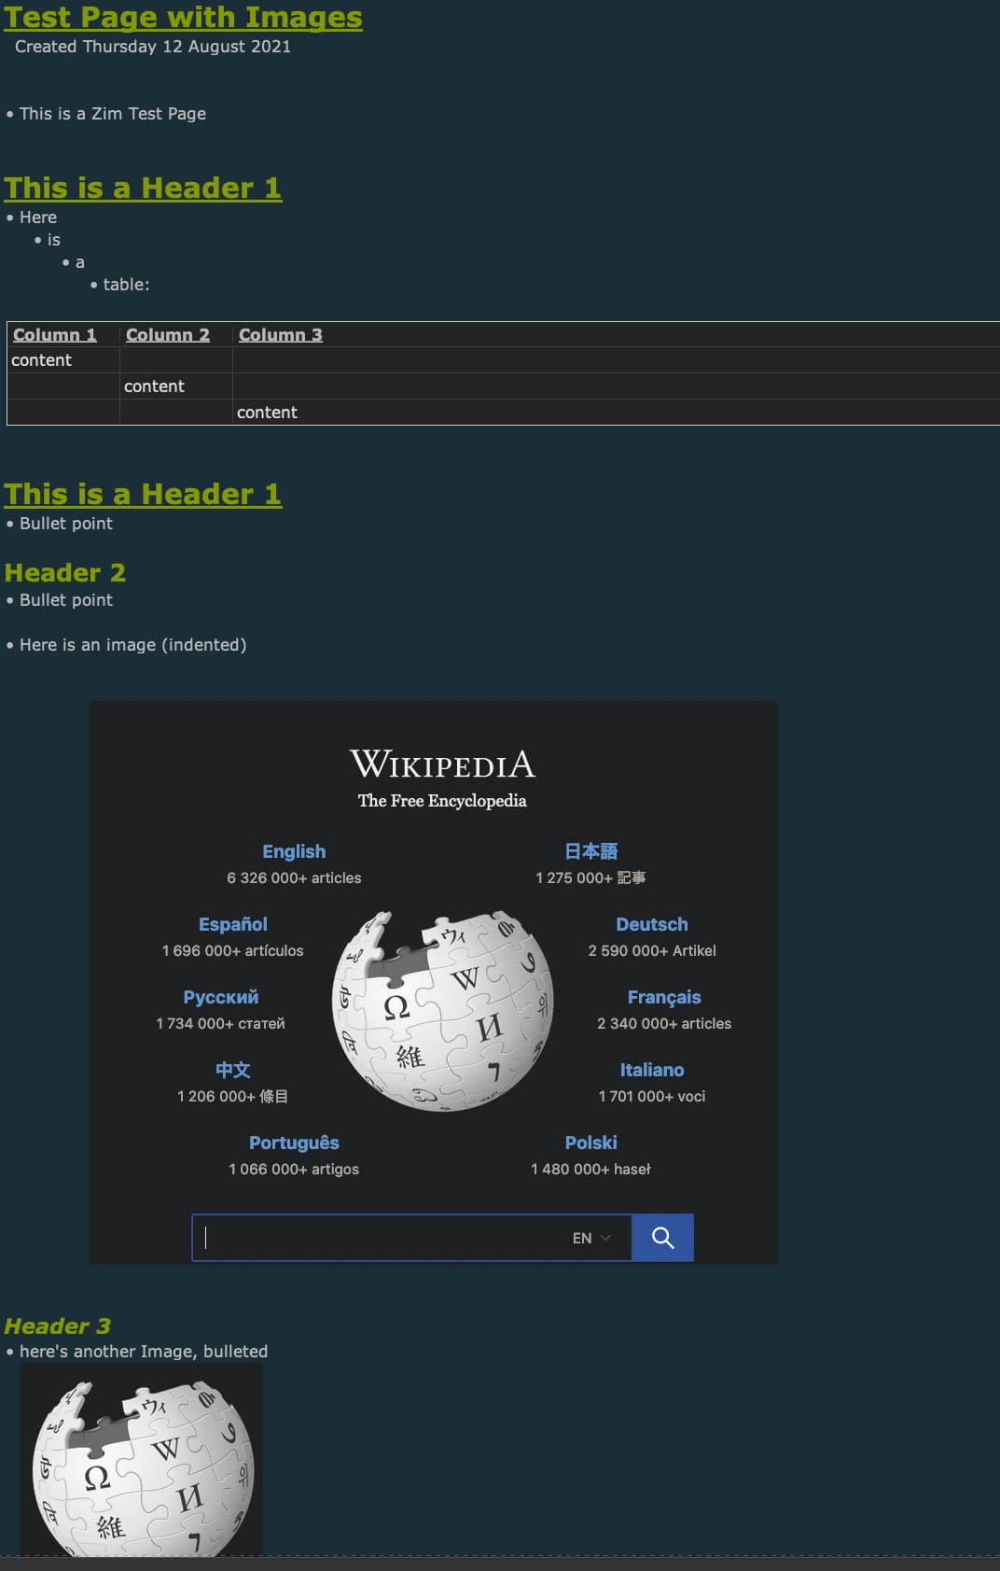Click the Português link in the image
Image resolution: width=1000 pixels, height=1571 pixels.
pyautogui.click(x=294, y=1143)
